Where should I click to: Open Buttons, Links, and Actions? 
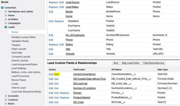26,72
